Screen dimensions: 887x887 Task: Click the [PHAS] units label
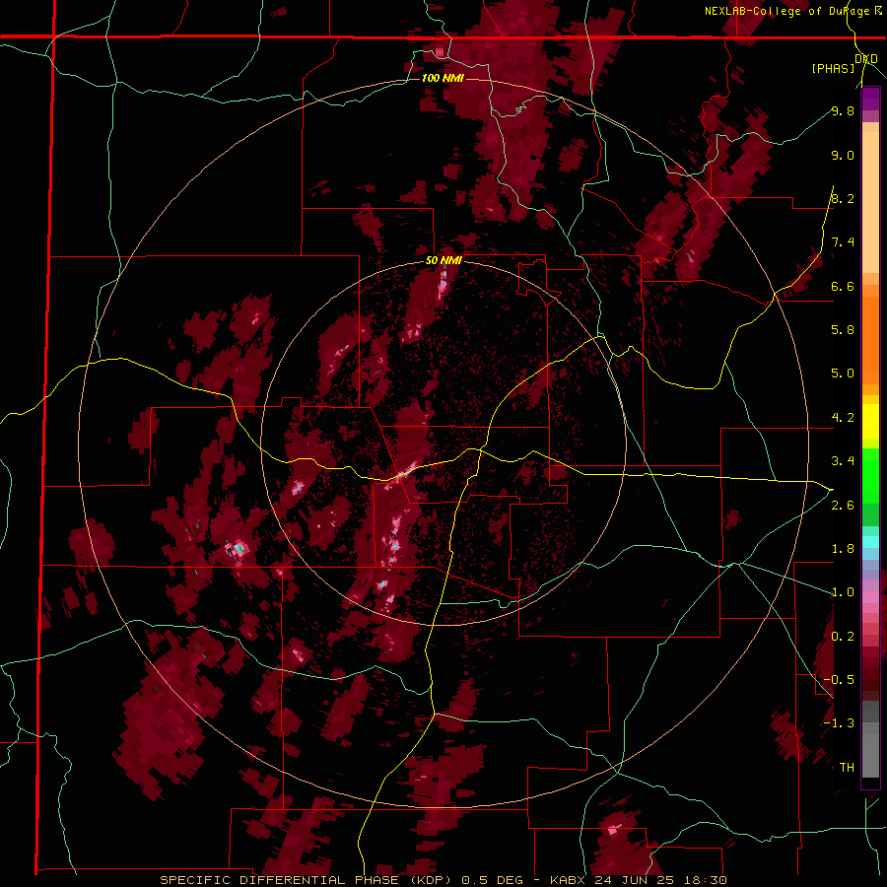coord(833,68)
